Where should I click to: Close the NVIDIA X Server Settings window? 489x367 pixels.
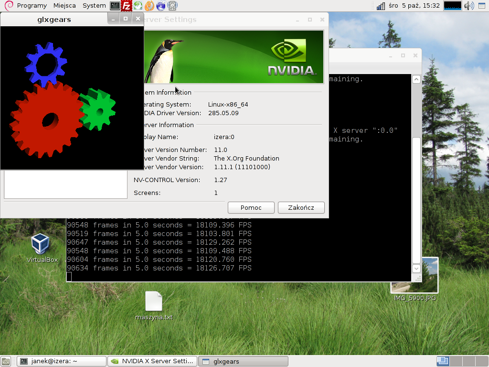[x=322, y=20]
